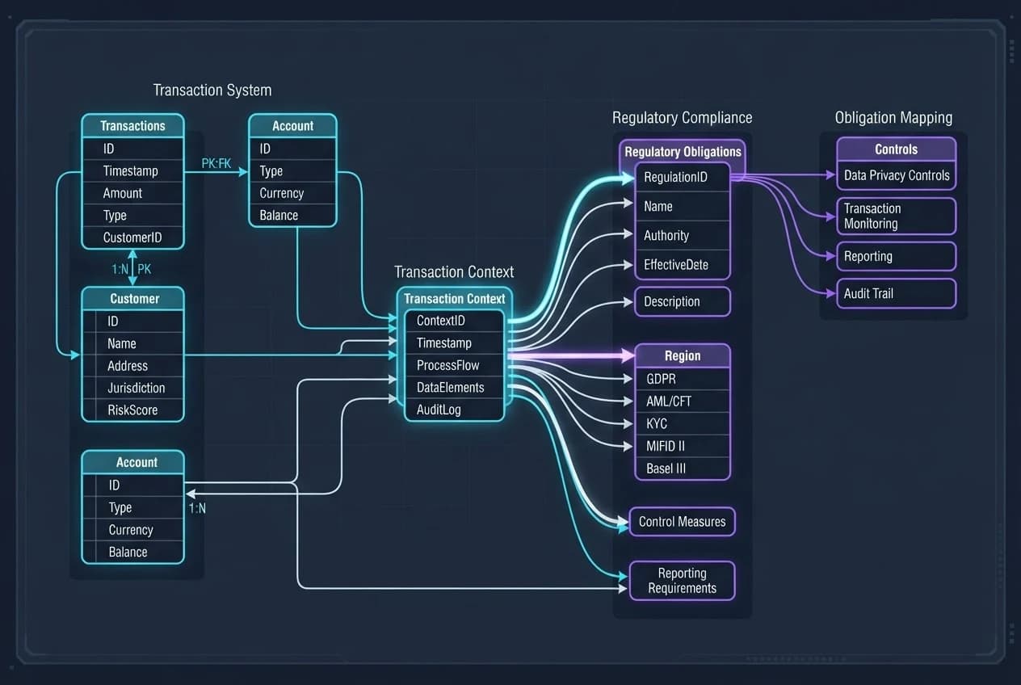Select Currency in Account beside Transactions
Screen dimensions: 1021x685
(292, 193)
